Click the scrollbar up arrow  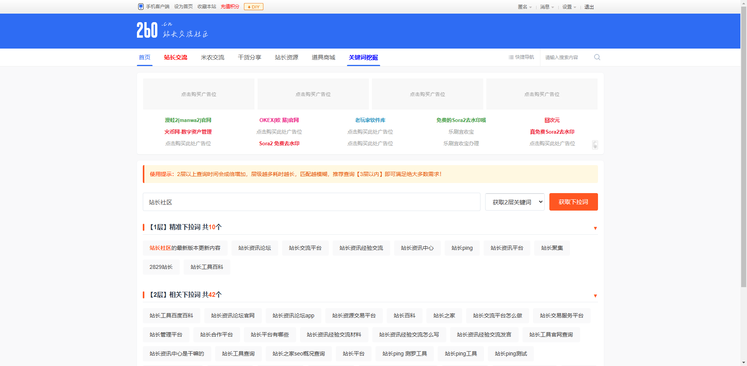pos(743,3)
